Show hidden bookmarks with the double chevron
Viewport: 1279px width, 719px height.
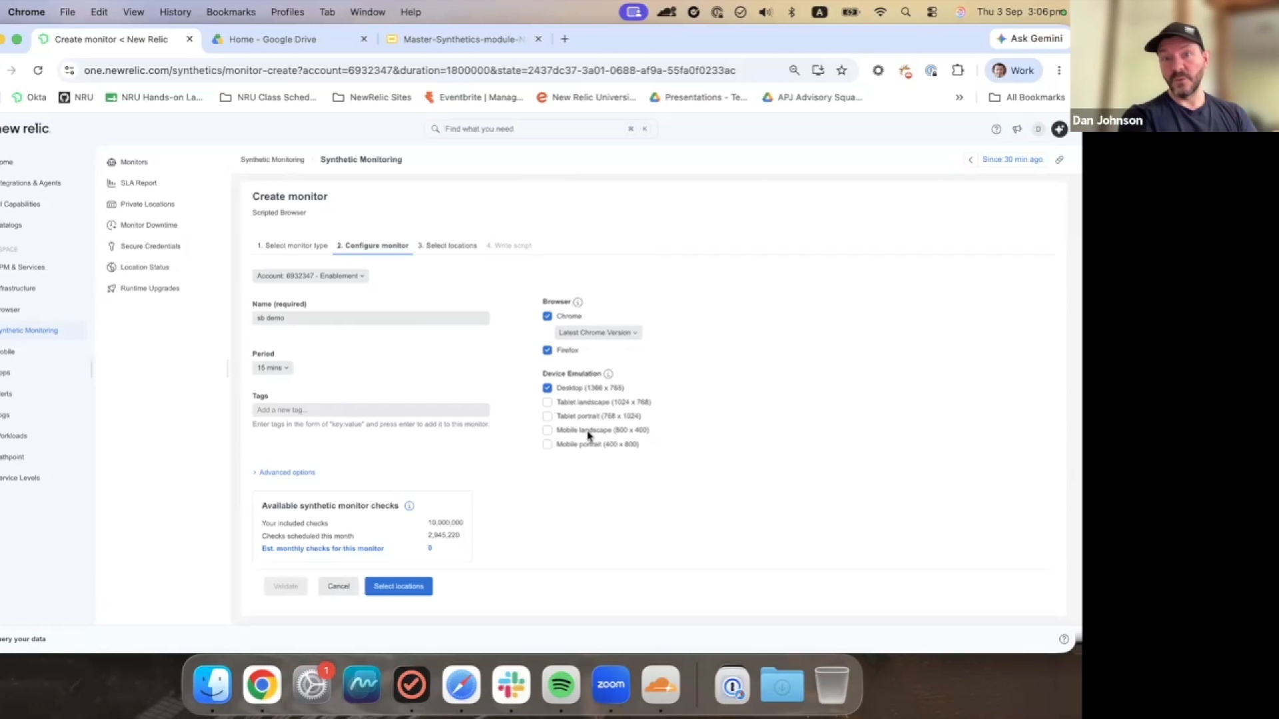pos(959,97)
